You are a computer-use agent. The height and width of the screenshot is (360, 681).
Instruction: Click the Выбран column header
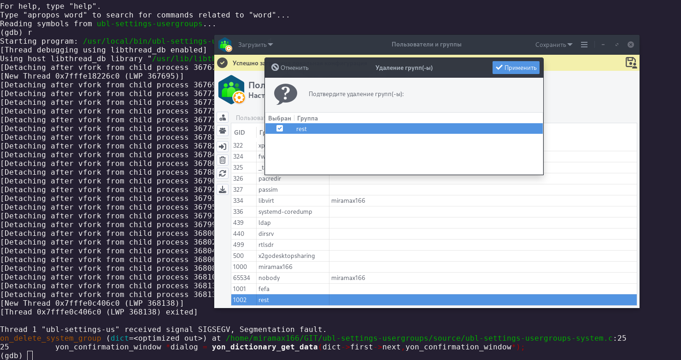[x=279, y=118]
